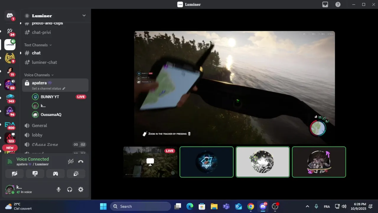378x213 pixels.
Task: Open the server with 34 unread badge
Action: (x=10, y=31)
